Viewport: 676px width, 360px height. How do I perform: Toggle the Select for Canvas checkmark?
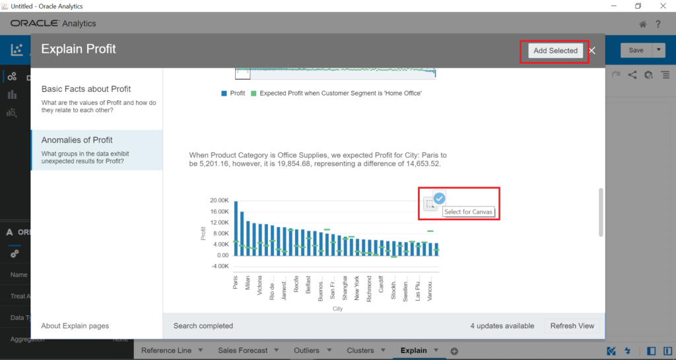coord(439,198)
